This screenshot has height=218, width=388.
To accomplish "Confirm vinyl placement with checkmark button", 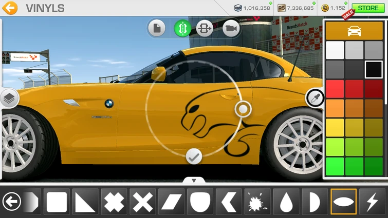I will tap(194, 156).
